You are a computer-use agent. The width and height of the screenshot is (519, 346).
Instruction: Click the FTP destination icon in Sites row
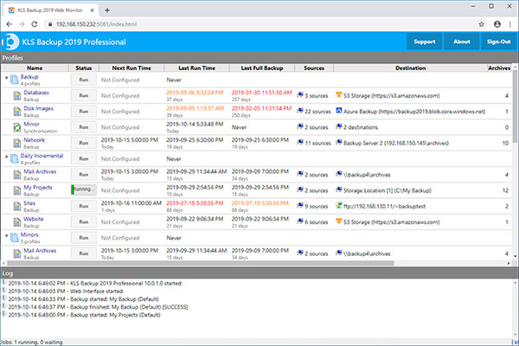pyautogui.click(x=338, y=205)
